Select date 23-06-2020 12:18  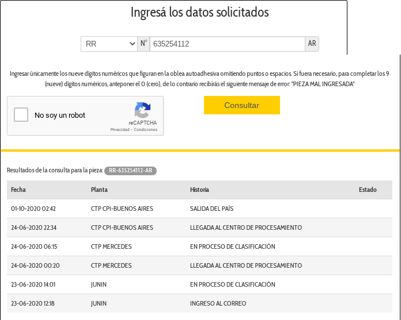[x=32, y=303]
